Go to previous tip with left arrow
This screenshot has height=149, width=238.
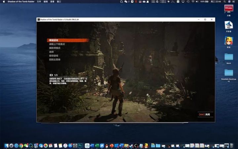pyautogui.click(x=50, y=75)
